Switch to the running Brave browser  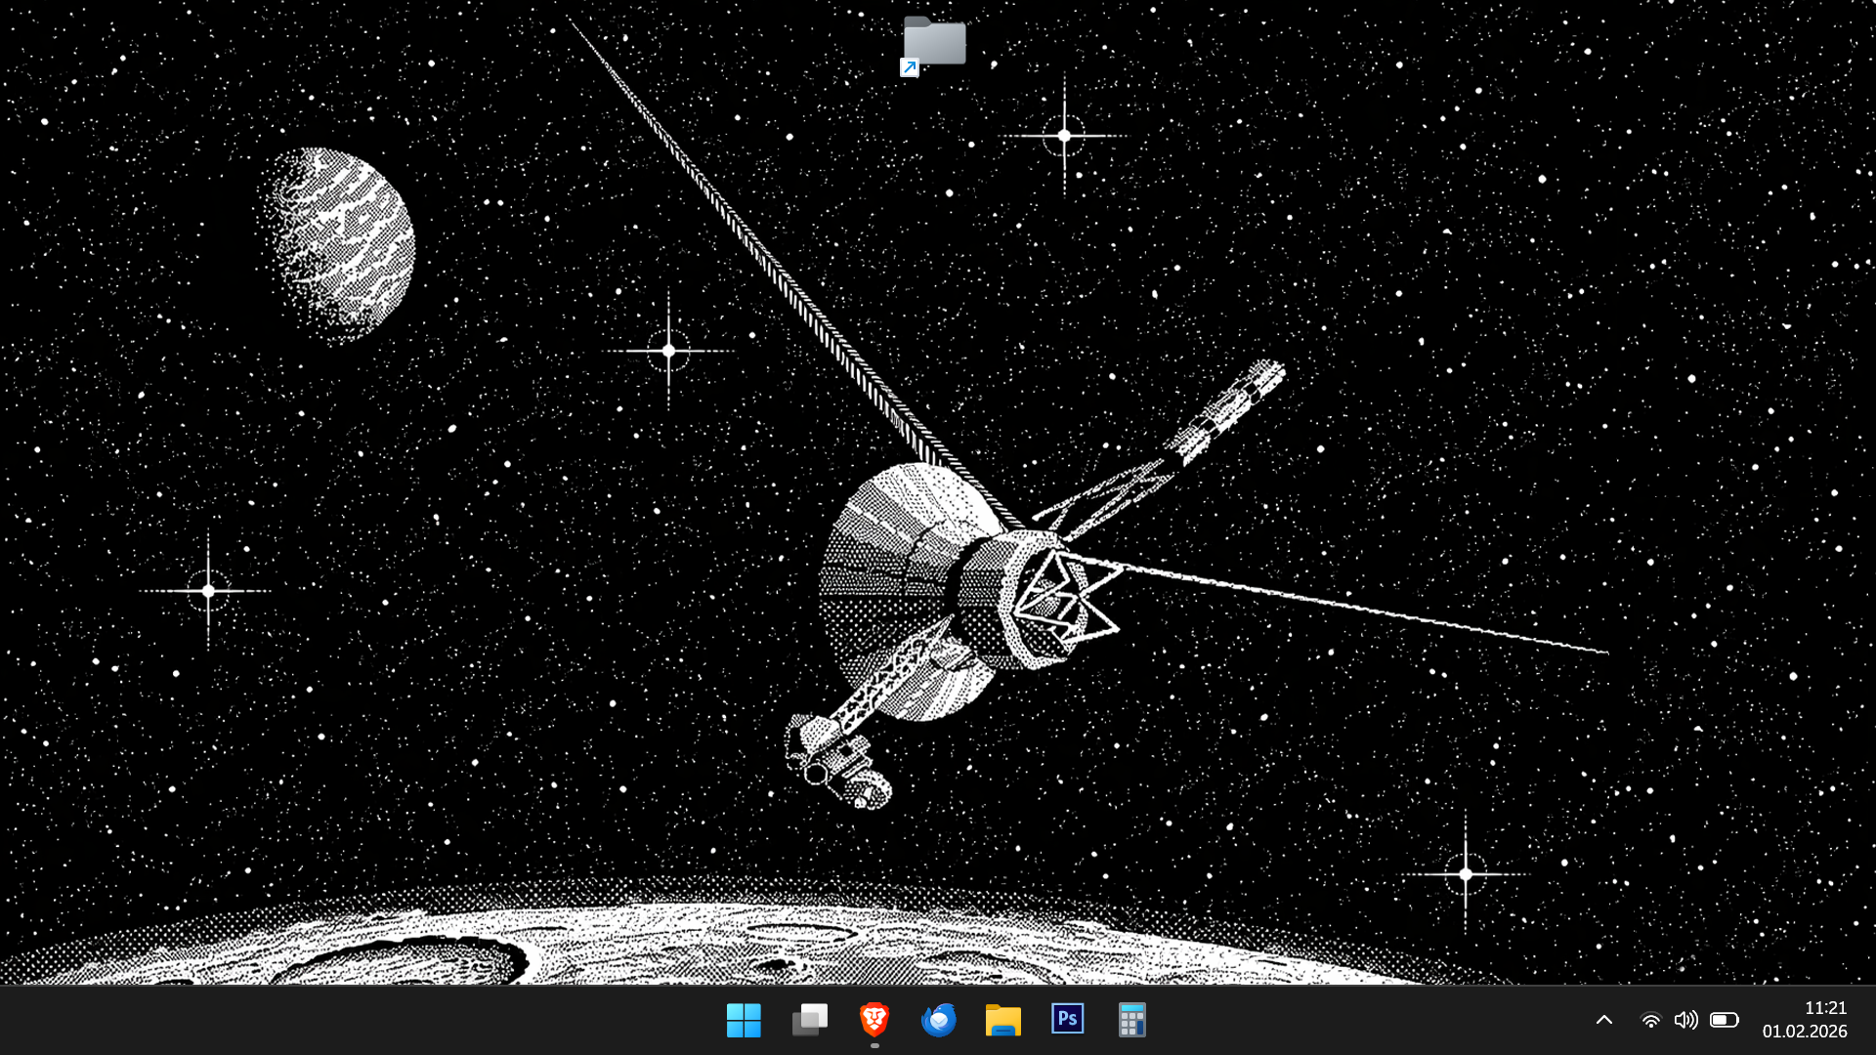874,1020
